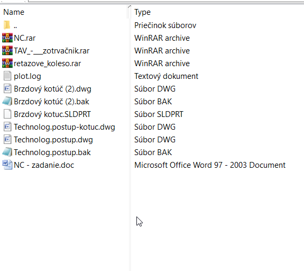Click the NC - zadanie.doc Word icon
The height and width of the screenshot is (271, 304).
click(7, 165)
